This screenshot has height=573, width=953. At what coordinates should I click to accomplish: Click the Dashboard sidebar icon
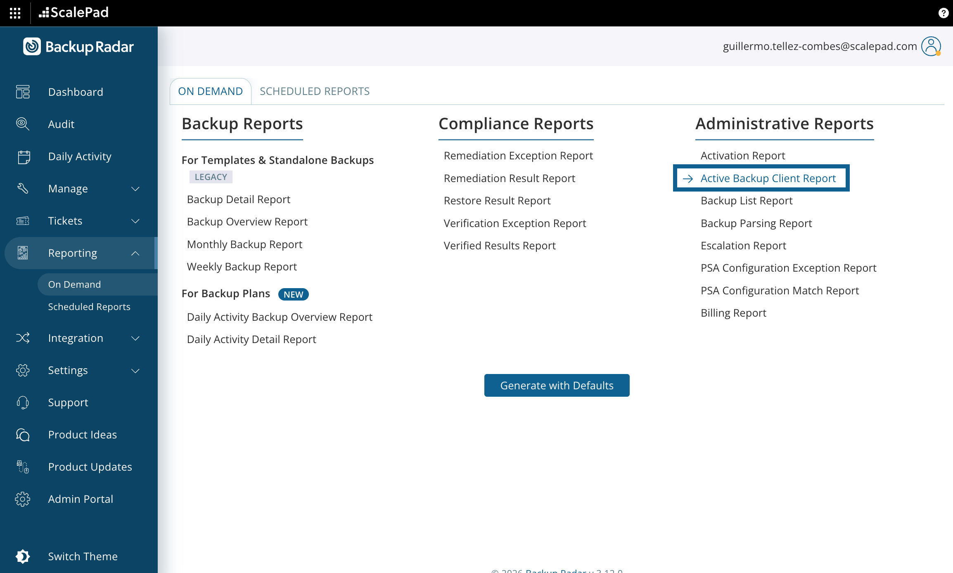(23, 92)
